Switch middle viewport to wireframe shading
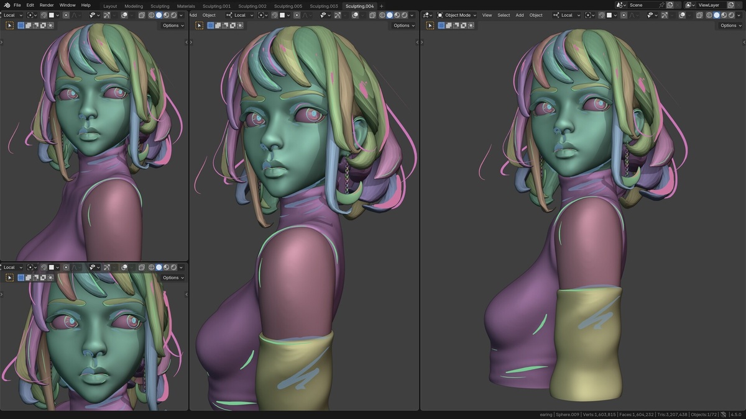 coord(382,16)
